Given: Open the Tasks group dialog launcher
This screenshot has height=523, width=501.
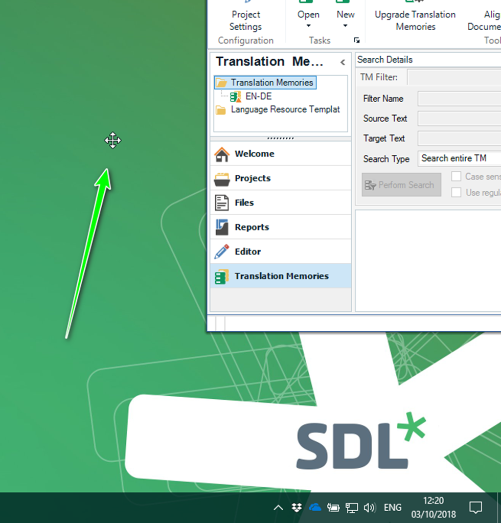Looking at the screenshot, I should [x=356, y=40].
